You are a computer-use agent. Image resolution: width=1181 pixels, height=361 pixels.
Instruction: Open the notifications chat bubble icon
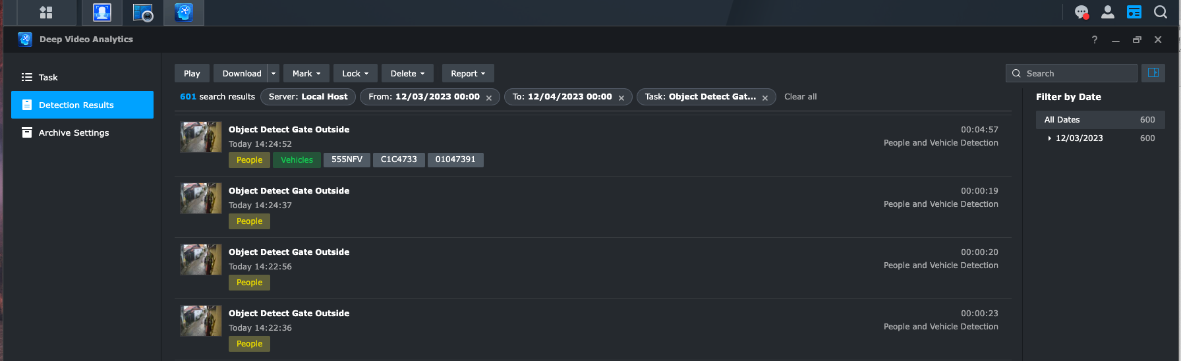pos(1081,12)
